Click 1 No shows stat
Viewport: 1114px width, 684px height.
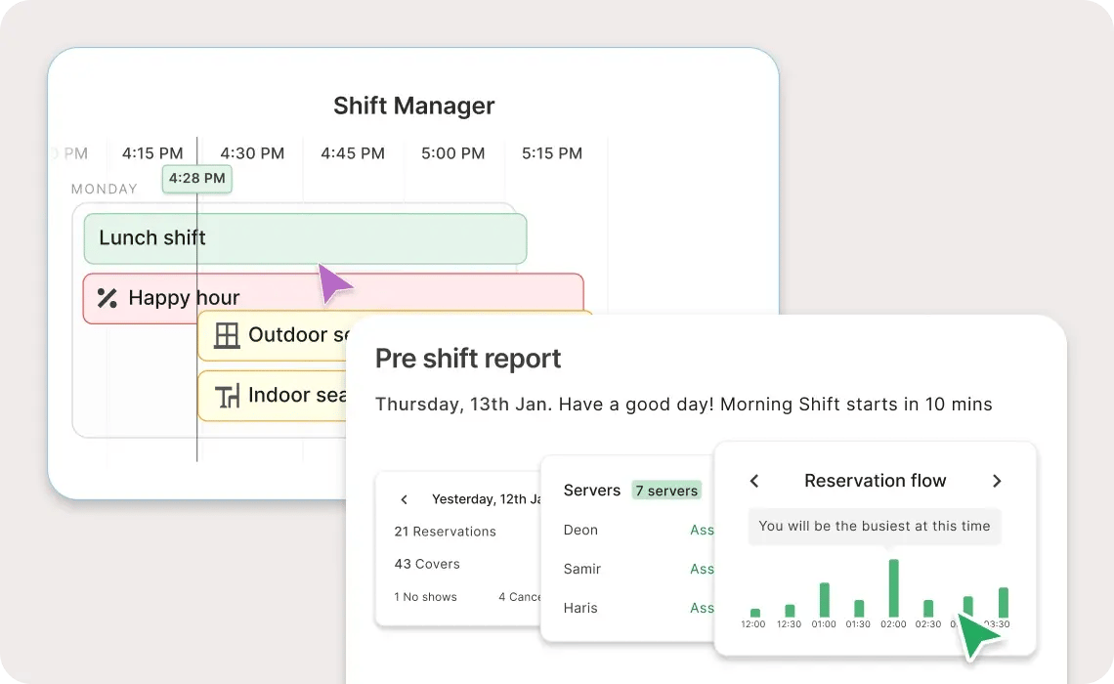pyautogui.click(x=425, y=597)
